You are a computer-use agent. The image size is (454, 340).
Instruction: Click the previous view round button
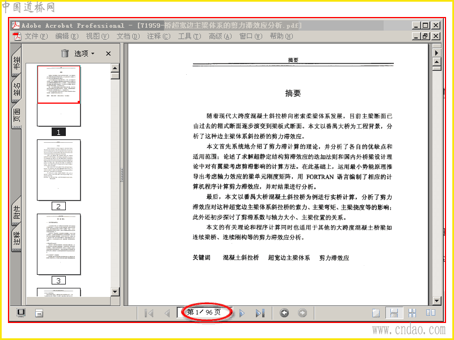click(284, 313)
